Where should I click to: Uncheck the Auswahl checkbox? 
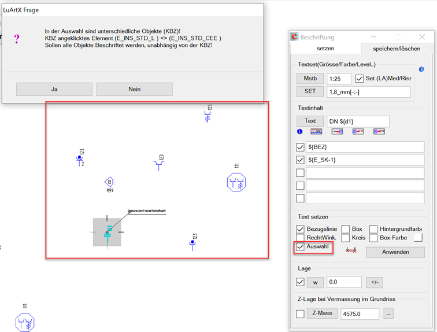(x=300, y=247)
